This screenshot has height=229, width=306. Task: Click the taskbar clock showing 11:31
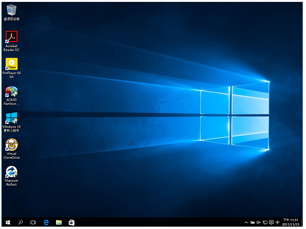pyautogui.click(x=290, y=222)
